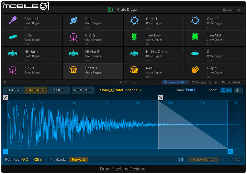Click the Tom Low green drum icon
Viewport: 247px width, 174px height.
(x=134, y=37)
